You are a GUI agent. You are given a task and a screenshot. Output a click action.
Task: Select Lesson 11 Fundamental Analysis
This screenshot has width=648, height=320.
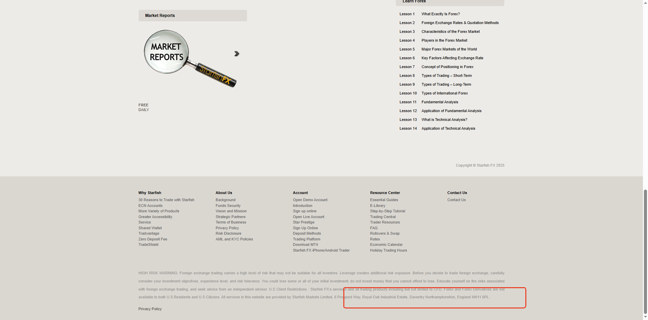click(x=440, y=102)
